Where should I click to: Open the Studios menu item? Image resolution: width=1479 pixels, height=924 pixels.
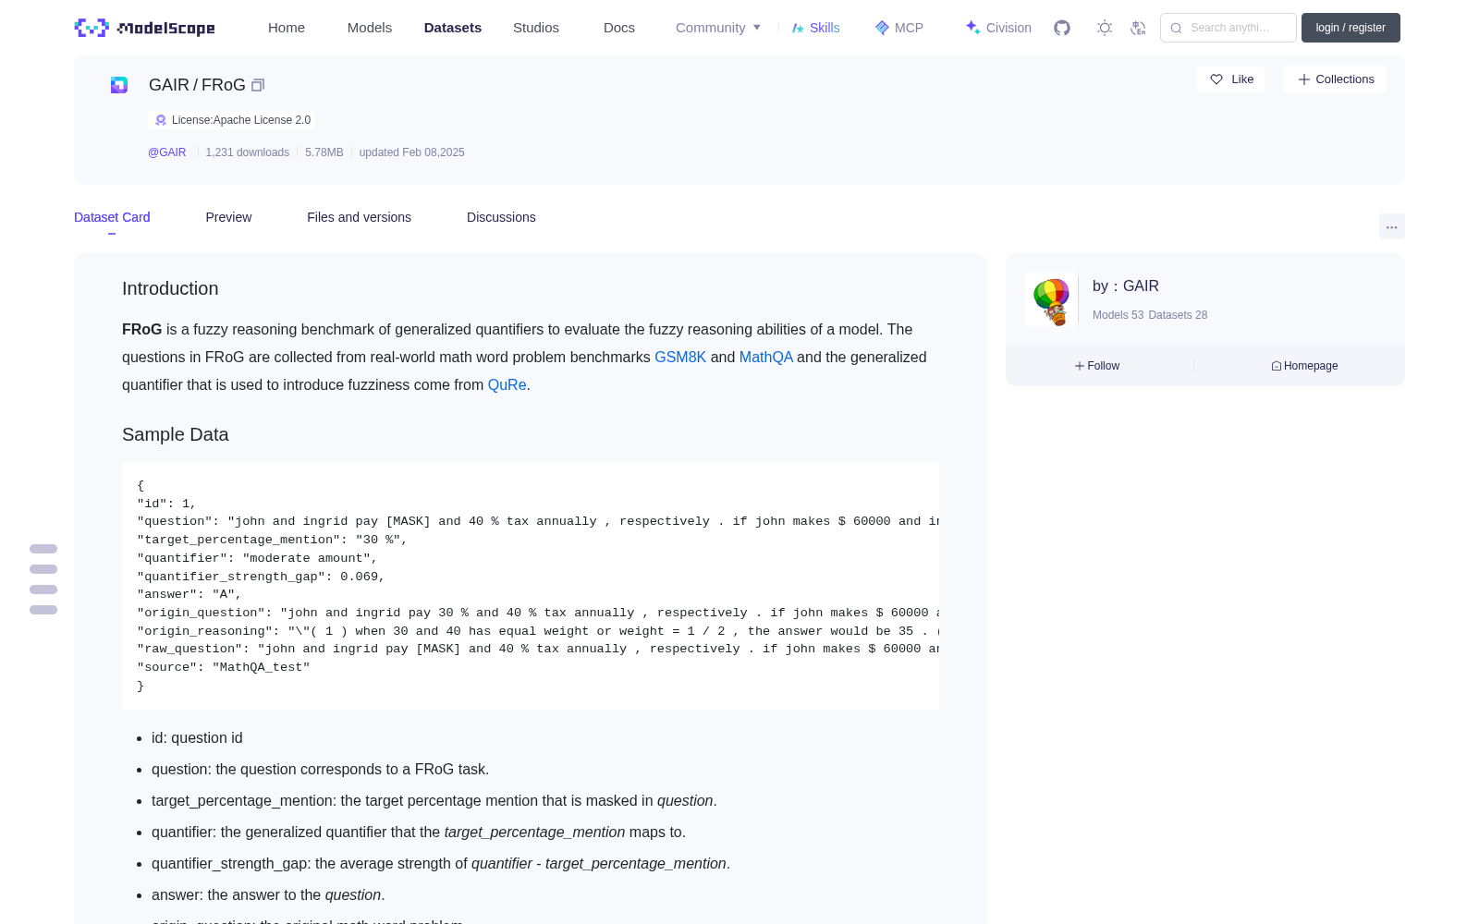click(x=536, y=28)
